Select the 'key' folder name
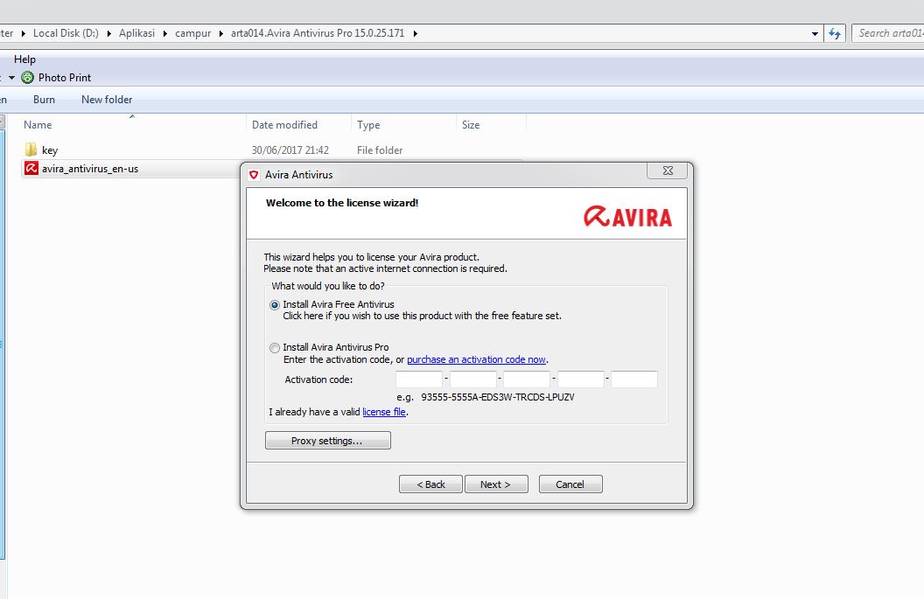The height and width of the screenshot is (599, 924). [50, 150]
